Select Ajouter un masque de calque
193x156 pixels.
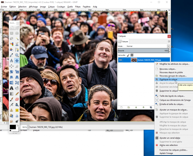coord(174,110)
